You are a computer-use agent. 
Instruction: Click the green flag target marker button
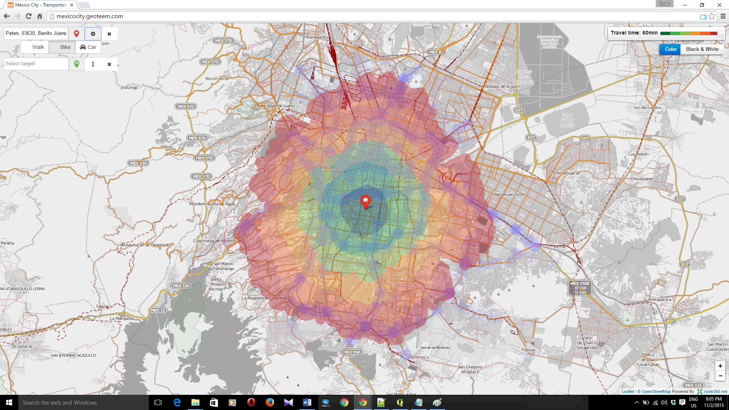click(77, 64)
